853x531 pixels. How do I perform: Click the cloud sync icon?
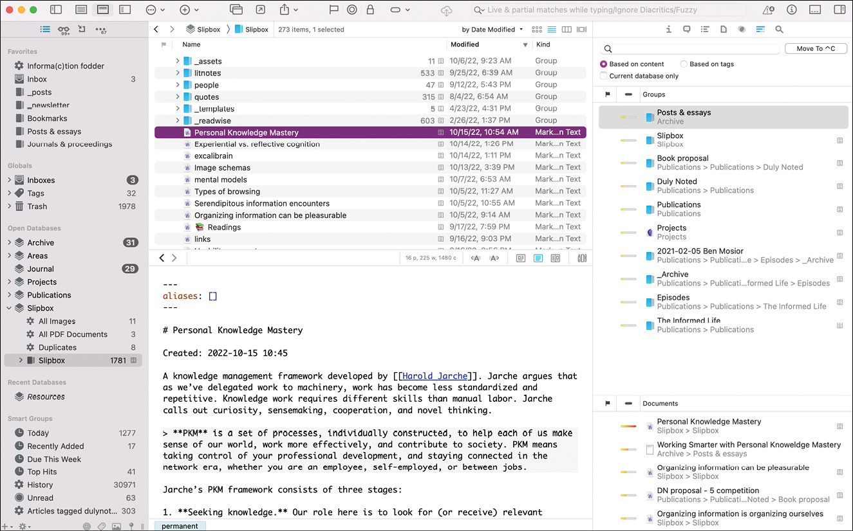pyautogui.click(x=447, y=10)
